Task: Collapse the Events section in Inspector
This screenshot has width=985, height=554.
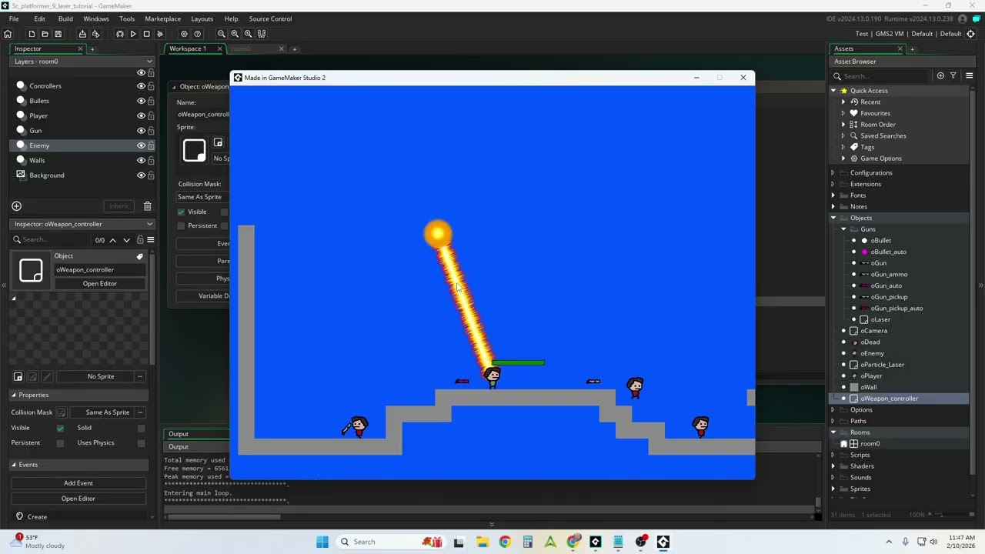Action: coord(13,465)
